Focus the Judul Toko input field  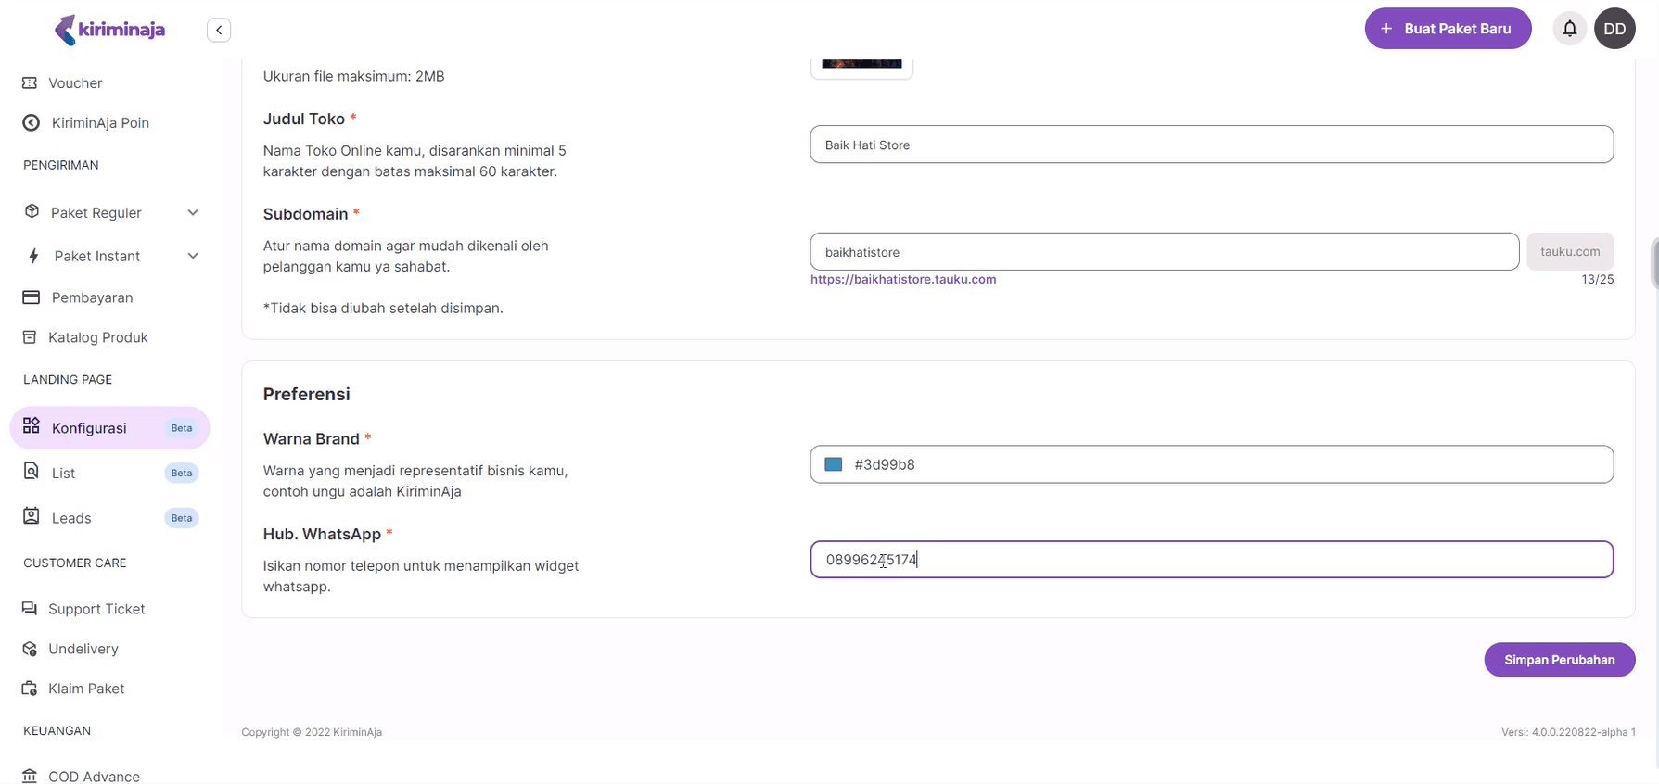tap(1211, 145)
